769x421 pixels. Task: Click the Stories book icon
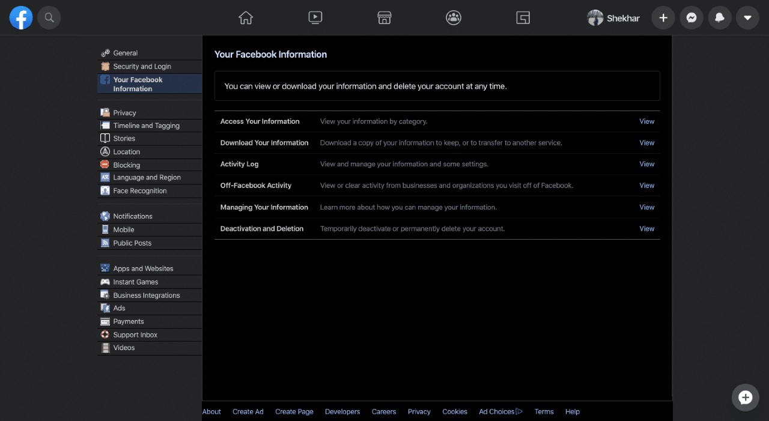(105, 138)
